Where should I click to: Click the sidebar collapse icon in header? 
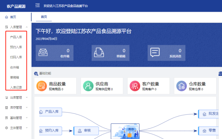click(x=38, y=5)
